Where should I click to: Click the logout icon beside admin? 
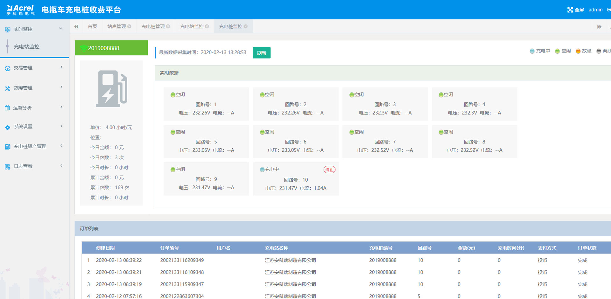tap(608, 10)
